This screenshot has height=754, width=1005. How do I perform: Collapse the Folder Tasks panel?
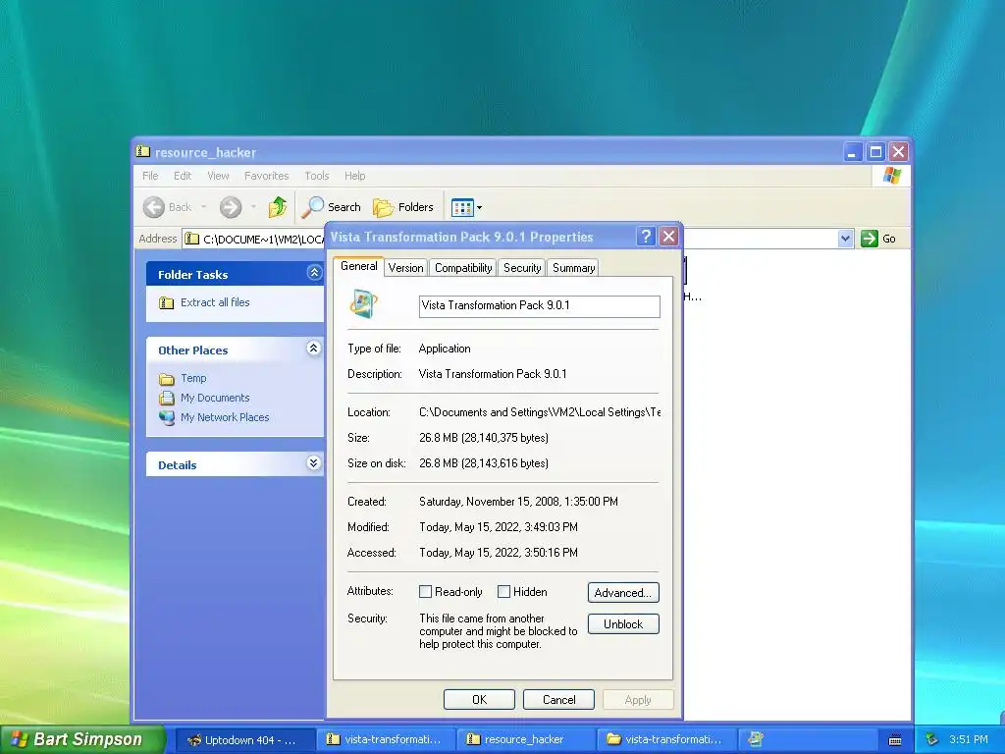coord(314,273)
